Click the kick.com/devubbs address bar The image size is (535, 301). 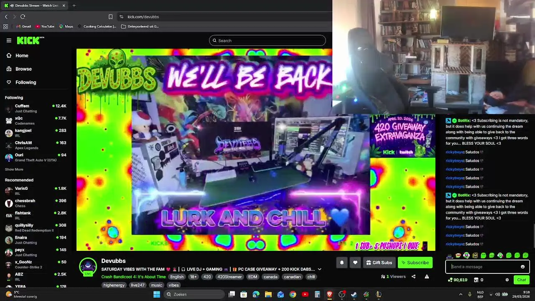coord(143,17)
